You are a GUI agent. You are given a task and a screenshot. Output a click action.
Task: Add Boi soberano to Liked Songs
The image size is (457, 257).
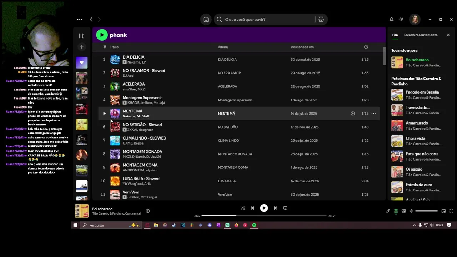coord(148,211)
